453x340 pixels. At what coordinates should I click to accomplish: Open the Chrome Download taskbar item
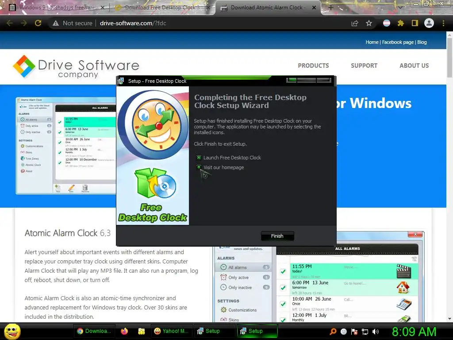coord(95,331)
